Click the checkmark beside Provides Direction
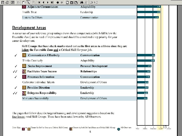The width and height of the screenshot is (182, 136). pyautogui.click(x=16, y=88)
